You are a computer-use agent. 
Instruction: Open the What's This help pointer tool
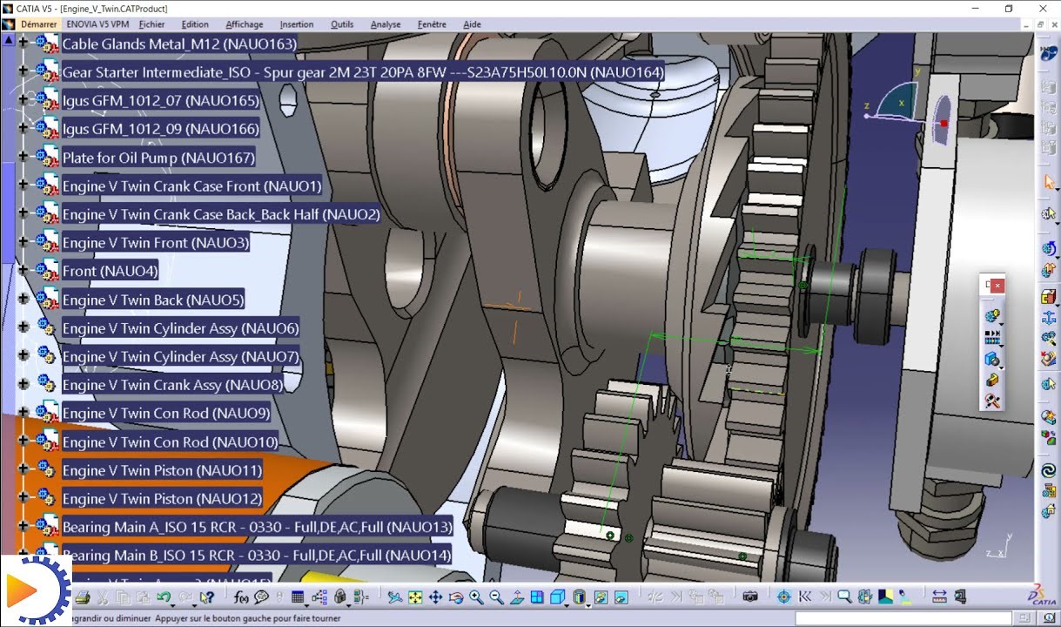(x=206, y=597)
